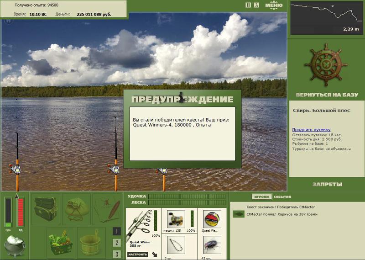Click the rod condition green bar
365x260 pixels.
point(156,221)
